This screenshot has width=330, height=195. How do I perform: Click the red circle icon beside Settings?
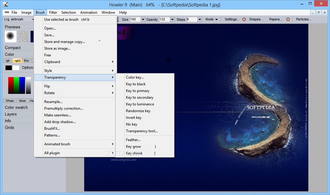coord(244,19)
